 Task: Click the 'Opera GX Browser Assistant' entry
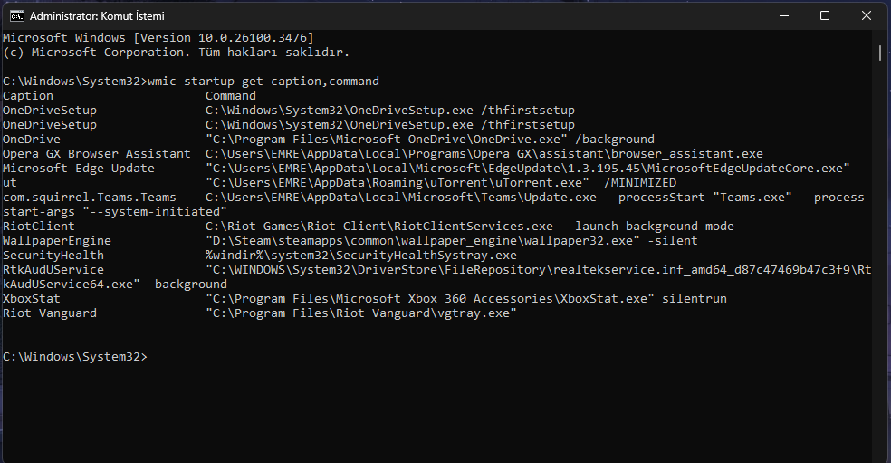[97, 154]
